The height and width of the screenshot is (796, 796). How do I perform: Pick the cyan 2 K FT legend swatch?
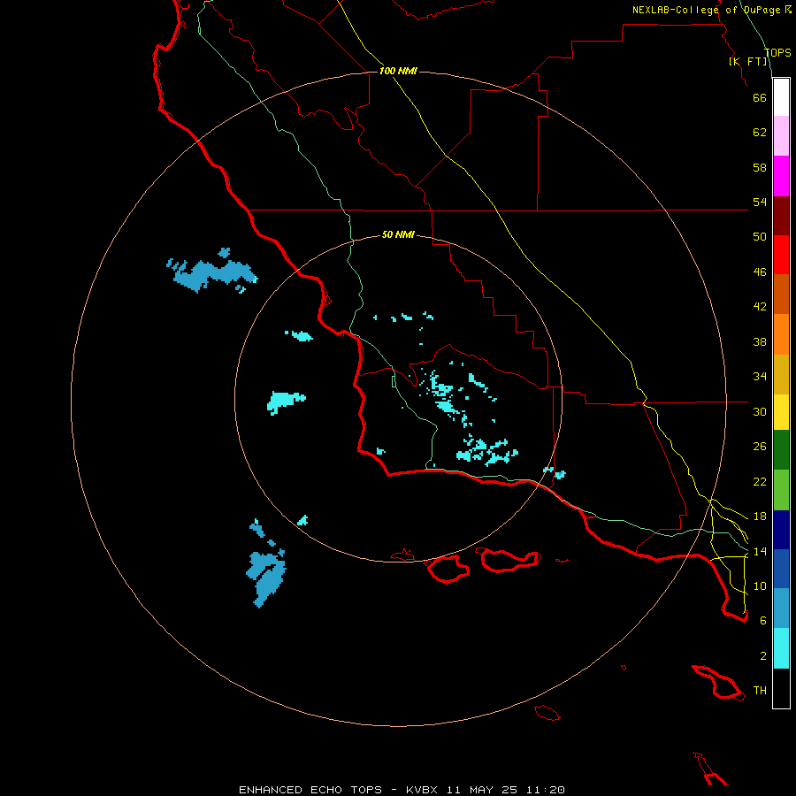click(x=781, y=648)
